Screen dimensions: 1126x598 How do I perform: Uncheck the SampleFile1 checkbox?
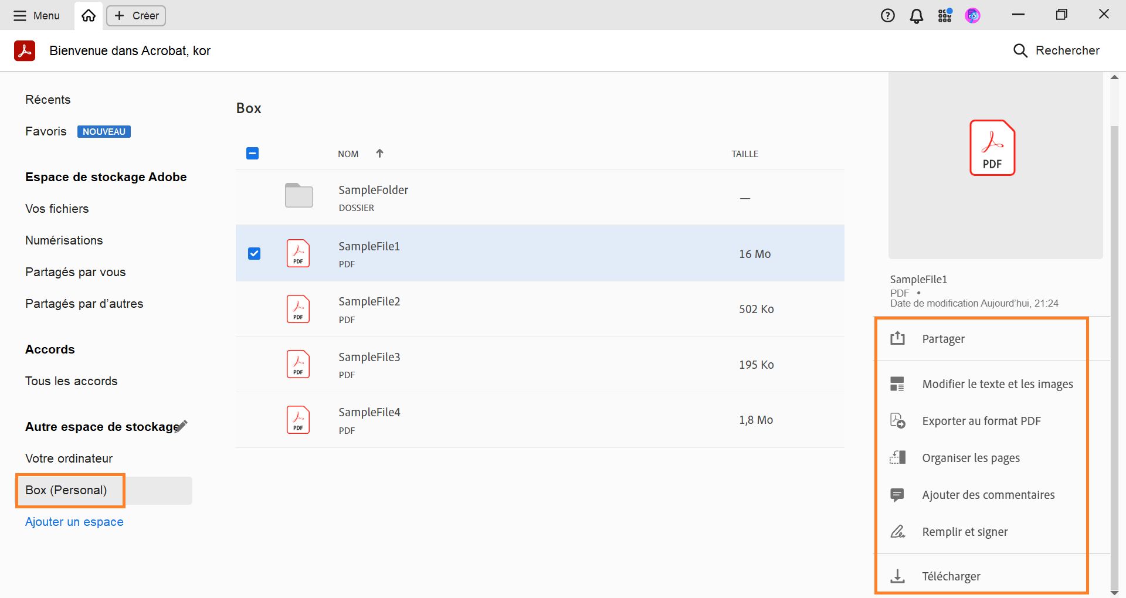click(254, 253)
